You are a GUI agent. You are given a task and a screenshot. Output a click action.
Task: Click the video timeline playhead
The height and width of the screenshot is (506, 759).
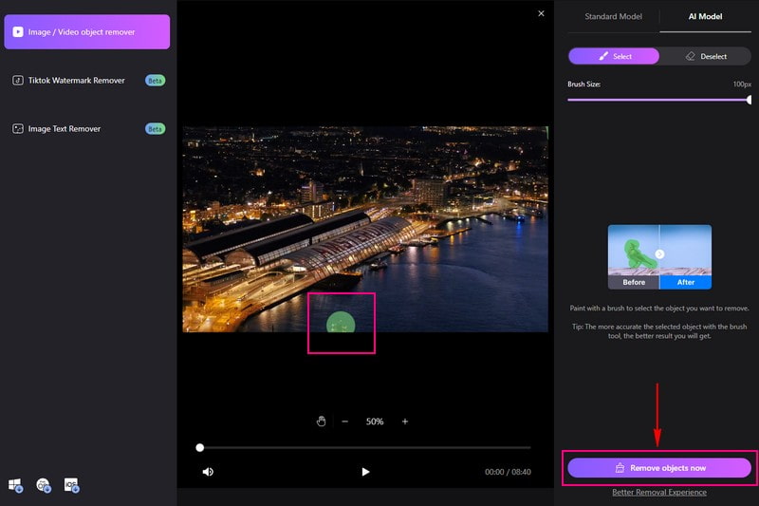pyautogui.click(x=200, y=447)
